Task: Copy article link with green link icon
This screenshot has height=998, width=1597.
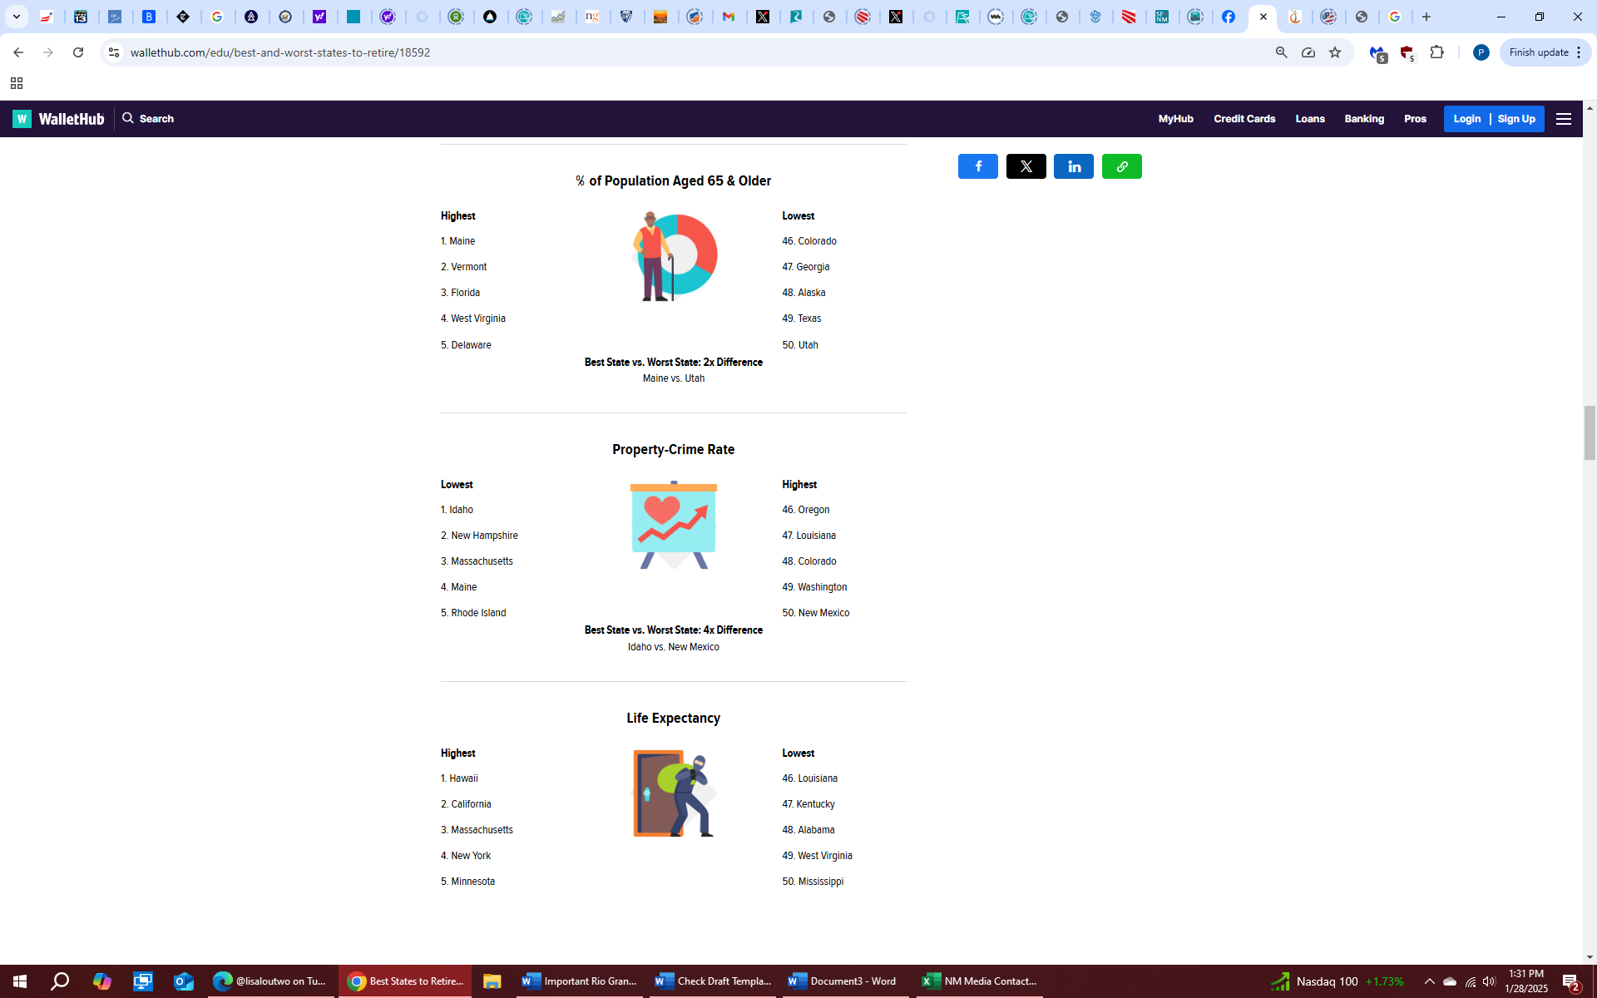Action: (x=1121, y=166)
